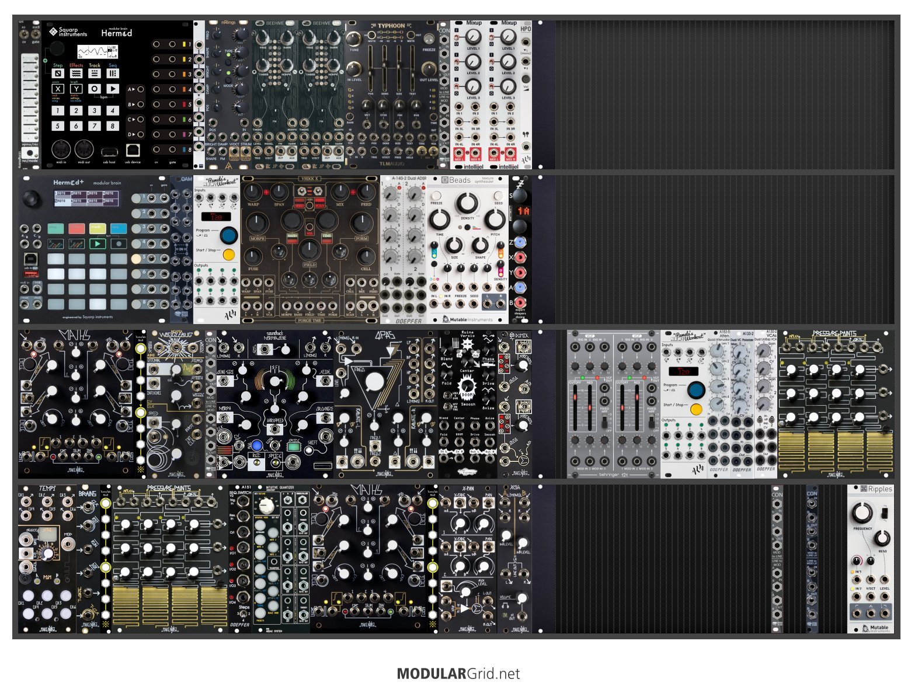Click the Effects wave icon on top-row Hermod
This screenshot has height=686, width=918.
click(76, 74)
